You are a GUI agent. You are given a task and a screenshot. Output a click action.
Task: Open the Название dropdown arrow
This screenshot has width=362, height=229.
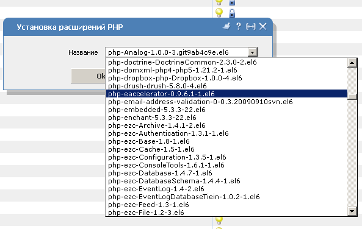click(x=253, y=52)
